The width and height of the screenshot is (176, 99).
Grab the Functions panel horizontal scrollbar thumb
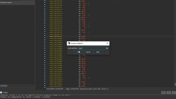click(x=4, y=86)
